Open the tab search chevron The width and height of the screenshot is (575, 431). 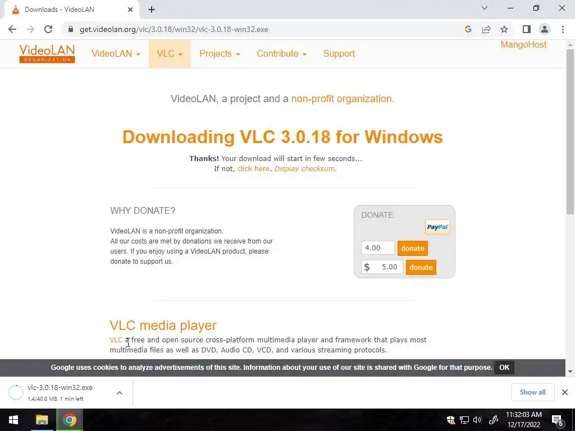click(485, 8)
